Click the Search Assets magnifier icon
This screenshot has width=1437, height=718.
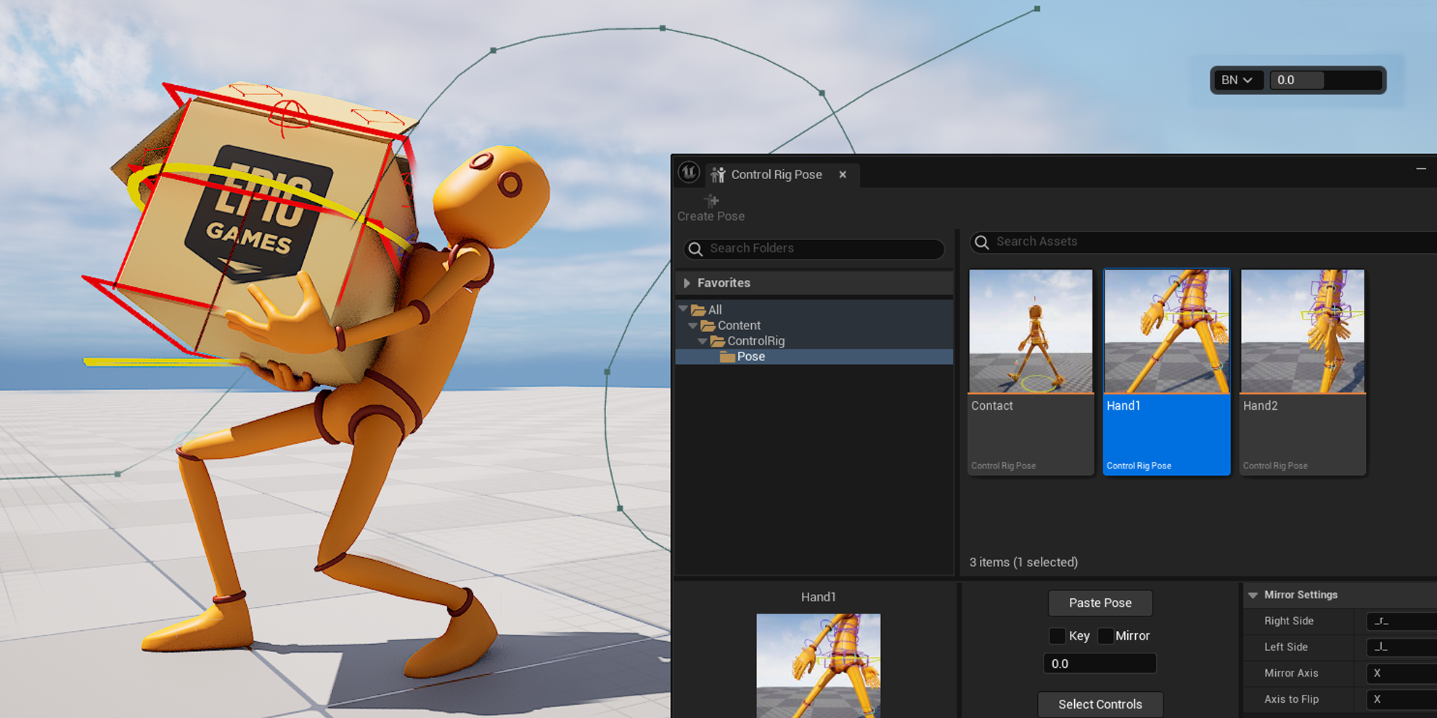[x=982, y=242]
